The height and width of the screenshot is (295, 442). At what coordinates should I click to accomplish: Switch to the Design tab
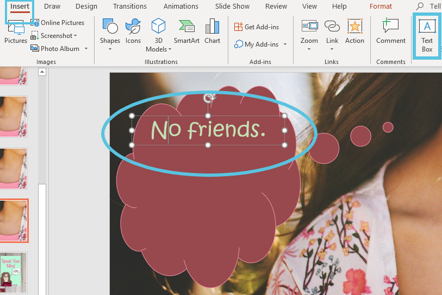tap(86, 7)
